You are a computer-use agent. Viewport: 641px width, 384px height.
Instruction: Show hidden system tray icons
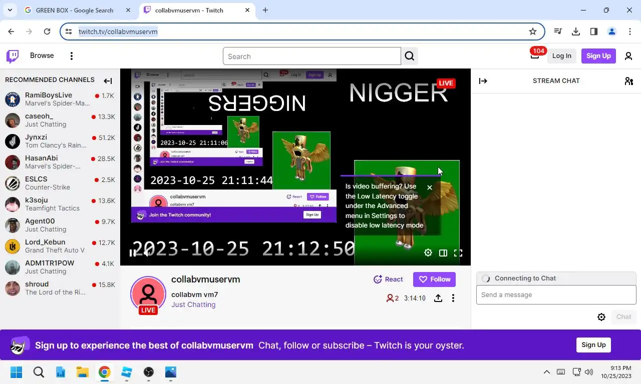[x=547, y=372]
